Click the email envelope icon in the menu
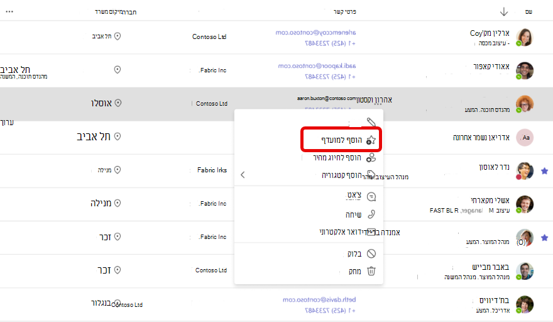This screenshot has height=322, width=553. click(371, 232)
